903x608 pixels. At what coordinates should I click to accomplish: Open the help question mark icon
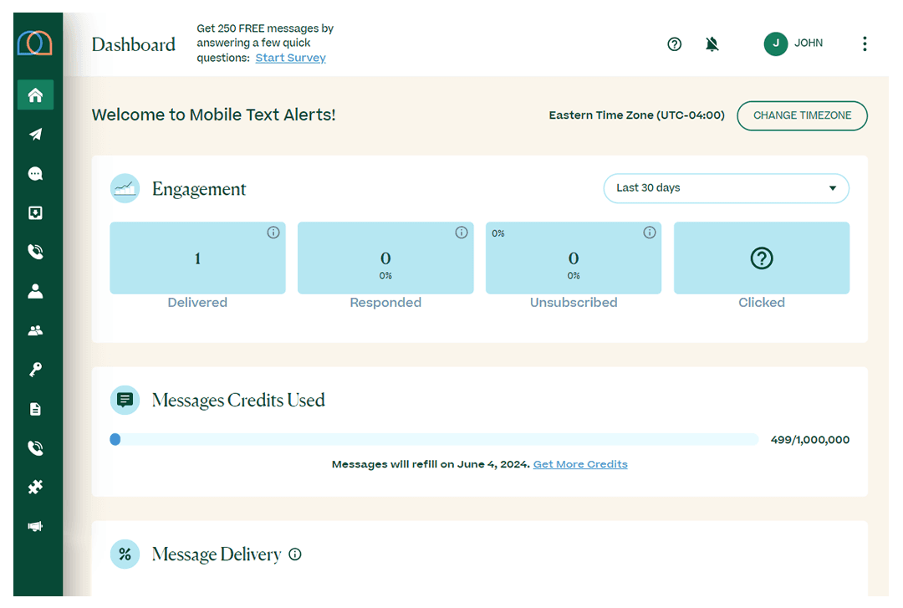click(x=674, y=43)
